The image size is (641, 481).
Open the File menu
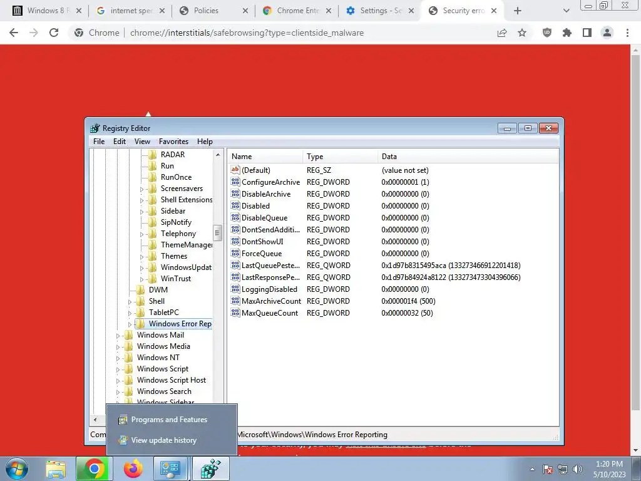(99, 142)
